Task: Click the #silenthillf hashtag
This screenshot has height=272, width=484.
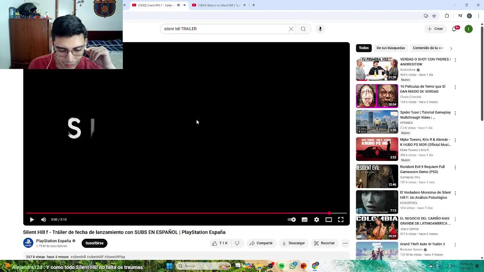Action: click(x=95, y=257)
